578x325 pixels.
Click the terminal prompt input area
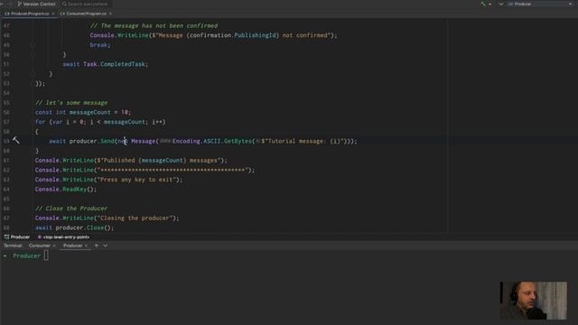coord(46,255)
